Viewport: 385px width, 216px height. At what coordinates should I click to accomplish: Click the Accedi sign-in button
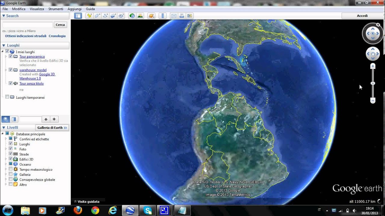coord(362,16)
